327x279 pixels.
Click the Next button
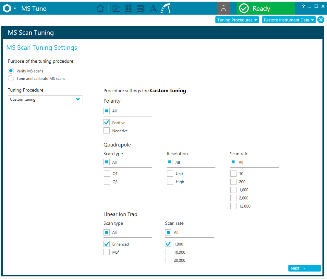(x=304, y=268)
